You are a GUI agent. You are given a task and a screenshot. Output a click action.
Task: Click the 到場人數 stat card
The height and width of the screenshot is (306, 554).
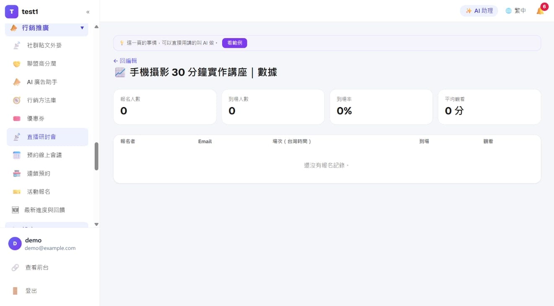273,107
